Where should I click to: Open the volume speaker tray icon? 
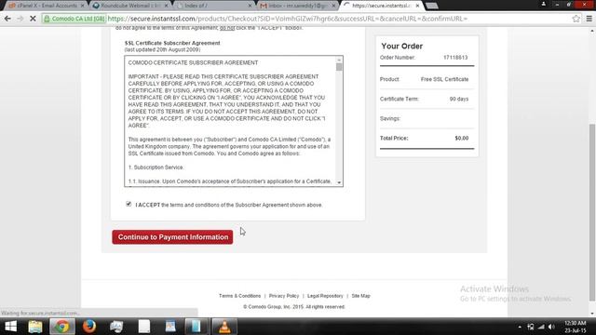pos(551,327)
